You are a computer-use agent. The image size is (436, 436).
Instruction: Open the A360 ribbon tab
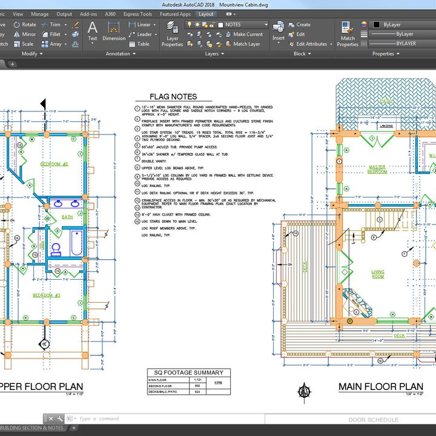coord(110,14)
